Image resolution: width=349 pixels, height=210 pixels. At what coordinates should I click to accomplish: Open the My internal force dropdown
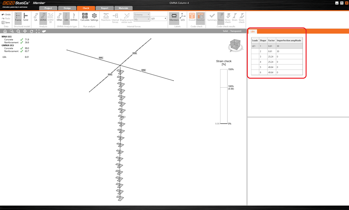[141, 20]
